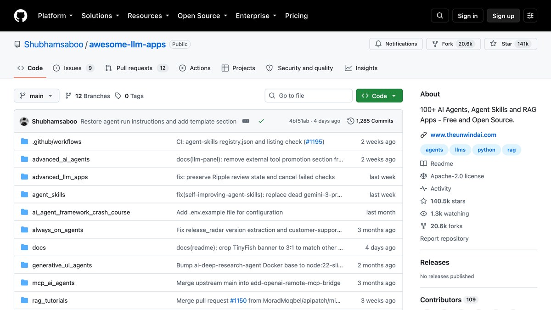
Task: Click the Pricing navigation link
Action: pos(297,16)
